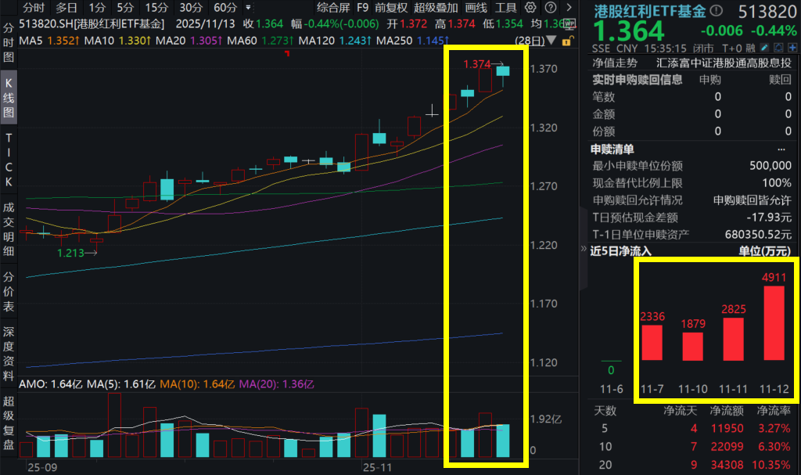The image size is (801, 475).
Task: Click the right-arrow icon for more toolbar tools
Action: point(569,7)
